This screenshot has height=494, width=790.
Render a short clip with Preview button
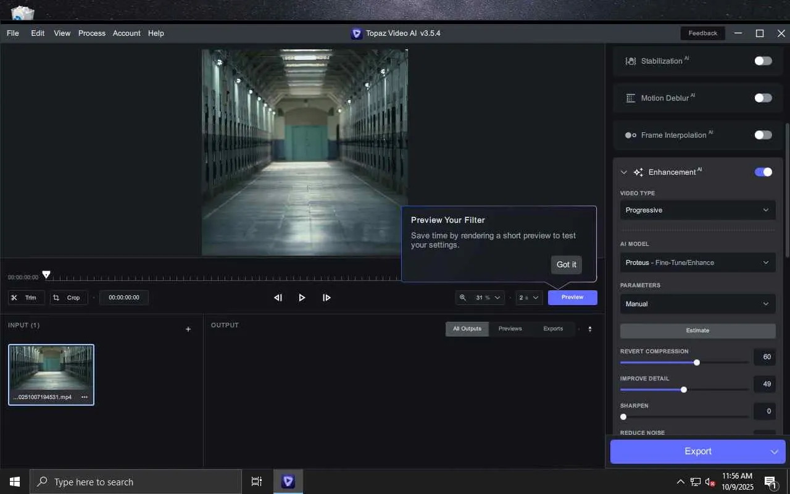point(572,298)
